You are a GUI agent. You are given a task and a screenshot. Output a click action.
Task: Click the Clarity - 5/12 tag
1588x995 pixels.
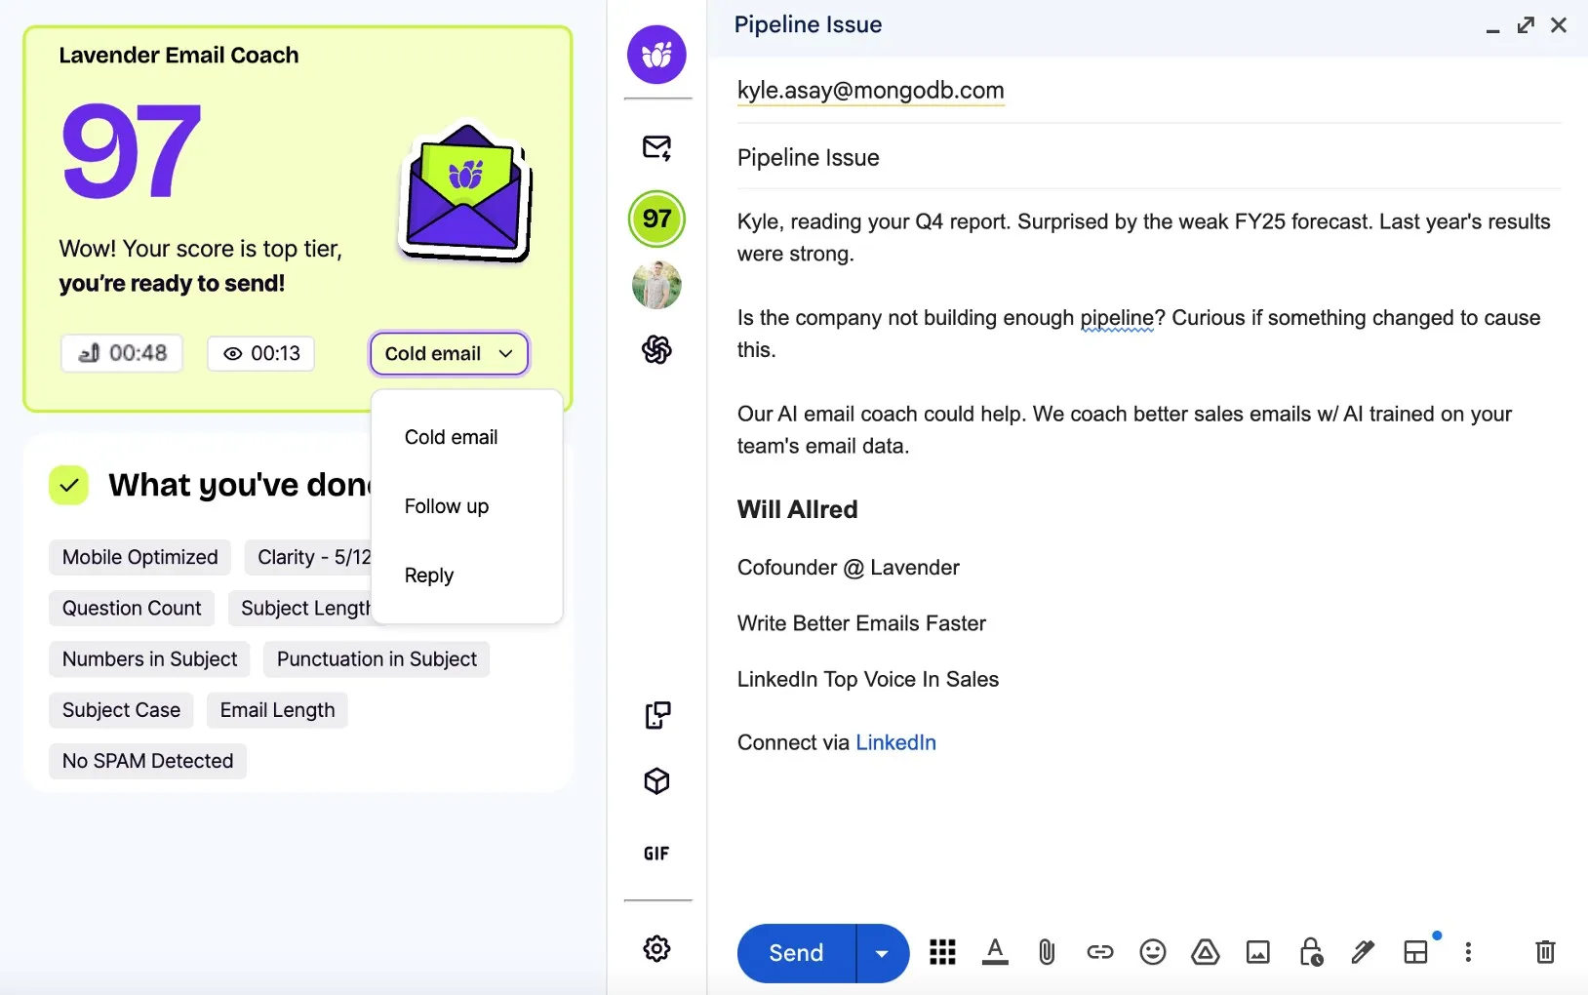pyautogui.click(x=308, y=557)
